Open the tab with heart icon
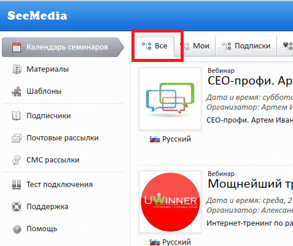Viewport: 293px width, 246px height. pos(285,46)
